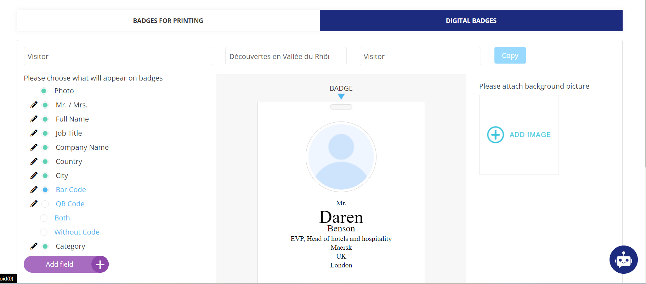The height and width of the screenshot is (284, 646).
Task: Open the chatbot assistant icon
Action: pos(623,260)
